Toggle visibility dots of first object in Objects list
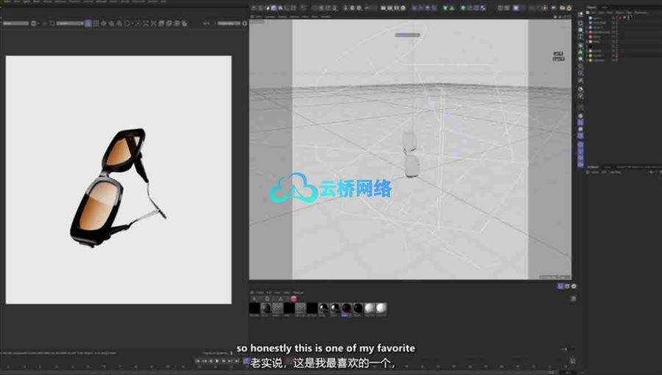 [614, 19]
